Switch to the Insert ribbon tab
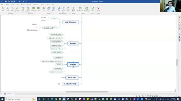The height and width of the screenshot is (101, 181). [12, 5]
